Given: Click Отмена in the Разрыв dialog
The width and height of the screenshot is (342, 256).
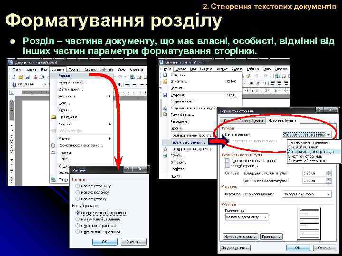Looking at the screenshot, I should 133,242.
